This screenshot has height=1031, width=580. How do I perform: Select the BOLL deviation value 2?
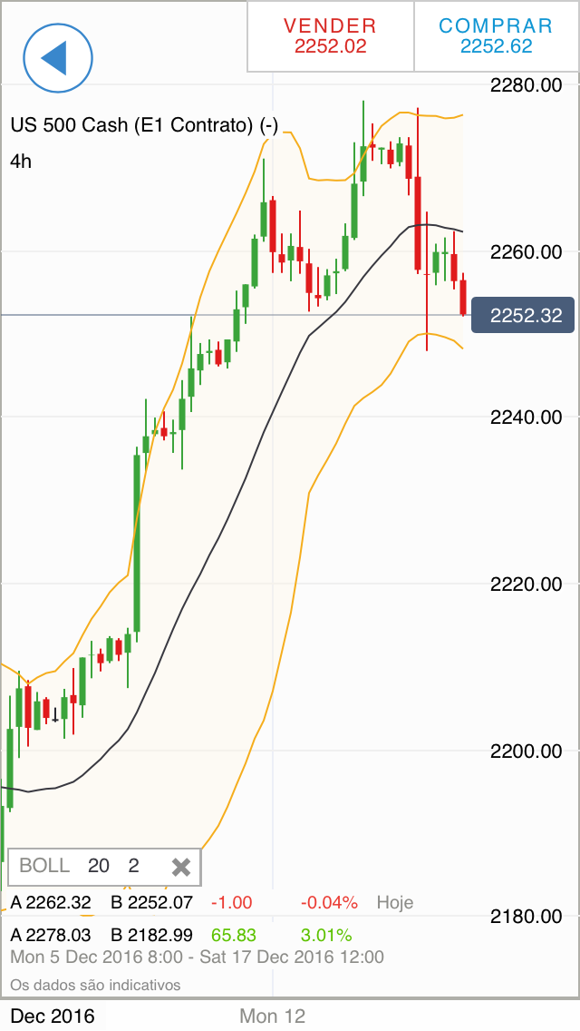[x=133, y=866]
